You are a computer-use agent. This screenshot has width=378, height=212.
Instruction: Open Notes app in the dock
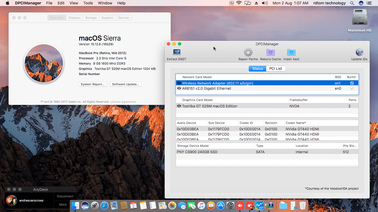click(143, 205)
